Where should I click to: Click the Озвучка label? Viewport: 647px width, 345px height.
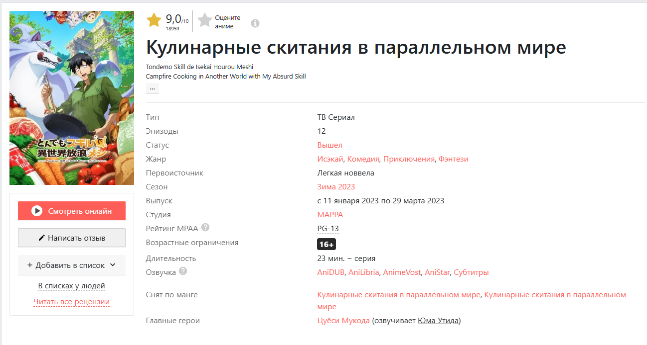point(161,272)
